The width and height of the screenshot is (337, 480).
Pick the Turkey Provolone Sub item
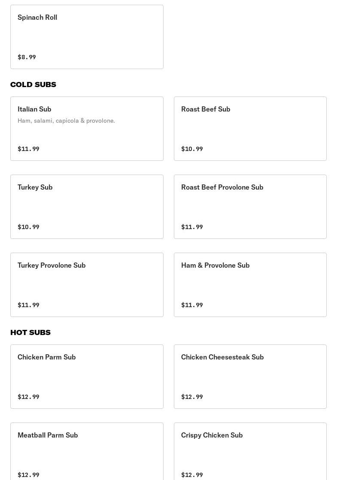(87, 285)
